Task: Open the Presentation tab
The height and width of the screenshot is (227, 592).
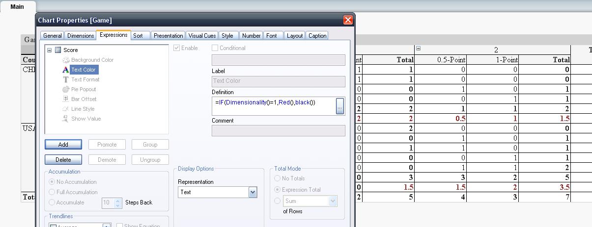Action: click(x=168, y=36)
